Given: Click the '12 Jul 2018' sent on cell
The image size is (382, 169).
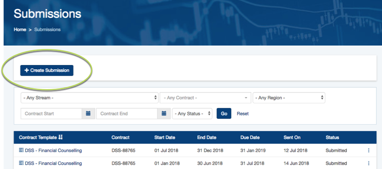Looking at the screenshot, I should 295,150.
